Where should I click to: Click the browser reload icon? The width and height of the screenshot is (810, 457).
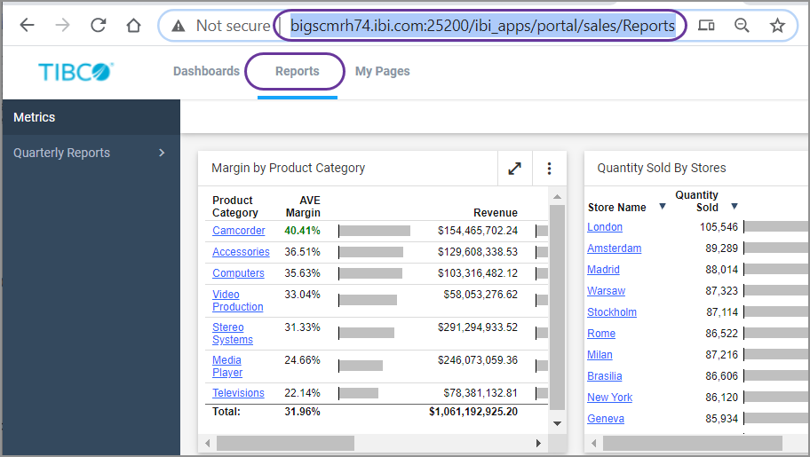point(98,26)
